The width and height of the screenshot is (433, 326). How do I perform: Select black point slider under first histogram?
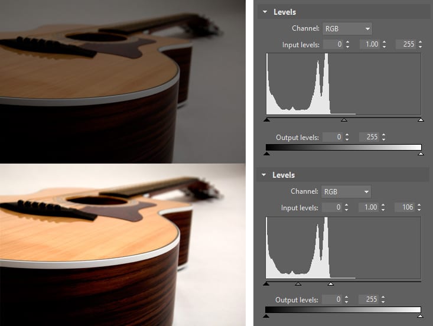point(266,120)
